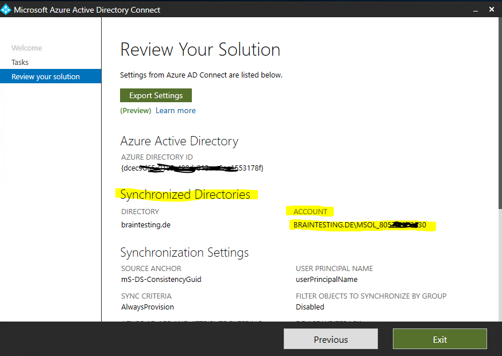Open the Tasks step in sidebar
502x356 pixels.
point(20,62)
